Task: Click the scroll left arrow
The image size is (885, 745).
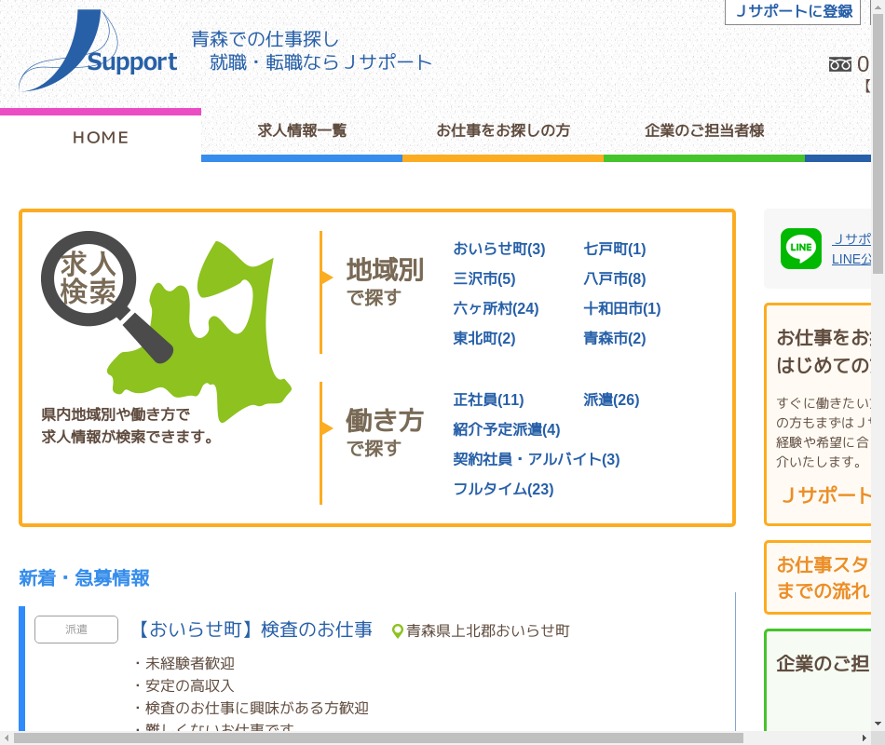Action: pyautogui.click(x=7, y=738)
